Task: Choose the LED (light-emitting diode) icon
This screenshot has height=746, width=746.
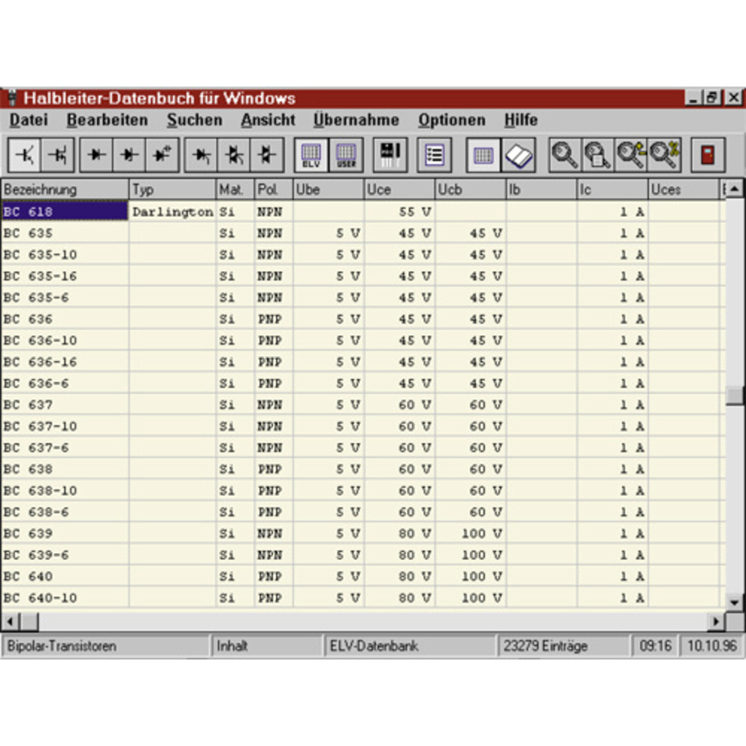Action: point(162,154)
